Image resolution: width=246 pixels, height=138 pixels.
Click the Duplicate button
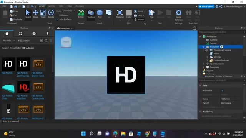point(16,20)
